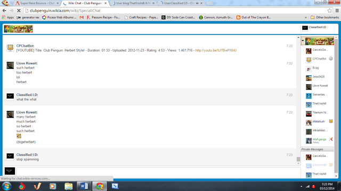341x191 pixels.
Task: Click the browser forward arrow
Action: tap(12, 11)
